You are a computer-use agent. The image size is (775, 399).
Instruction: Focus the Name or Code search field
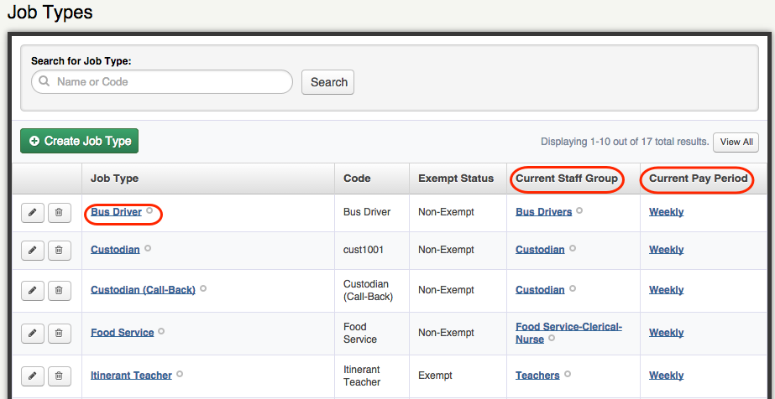click(162, 82)
